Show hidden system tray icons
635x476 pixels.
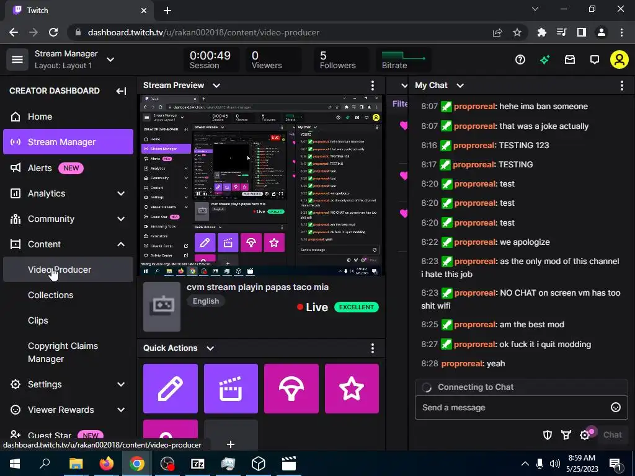point(525,464)
